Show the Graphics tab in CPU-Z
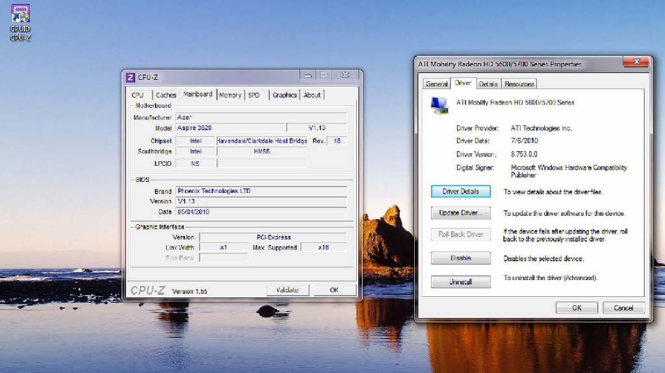 pos(285,95)
